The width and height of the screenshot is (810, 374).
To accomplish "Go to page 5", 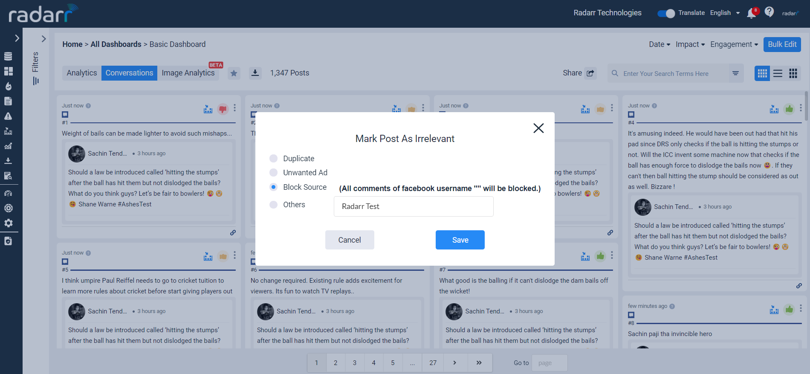I will (x=393, y=362).
